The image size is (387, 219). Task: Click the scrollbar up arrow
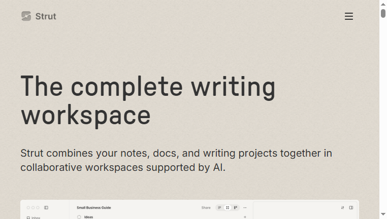(383, 4)
